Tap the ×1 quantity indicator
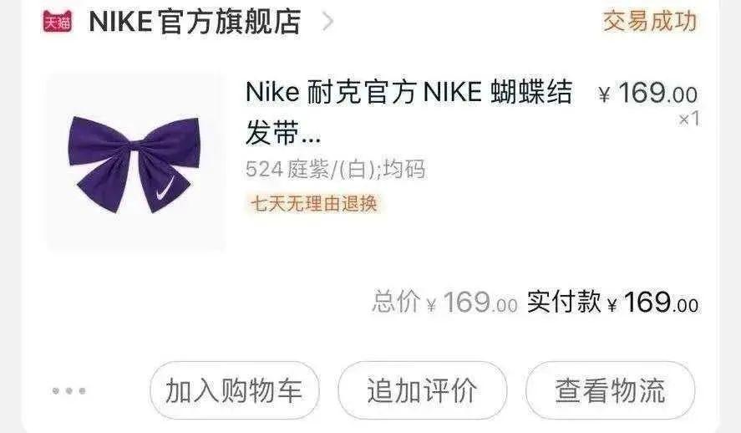This screenshot has height=433, width=741. pyautogui.click(x=689, y=119)
